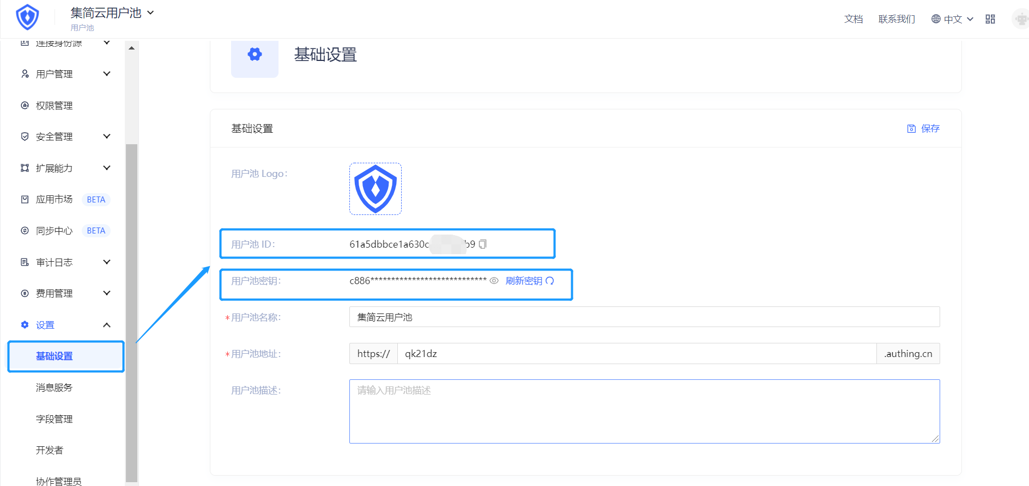Click the save disk icon beside 保存

911,128
